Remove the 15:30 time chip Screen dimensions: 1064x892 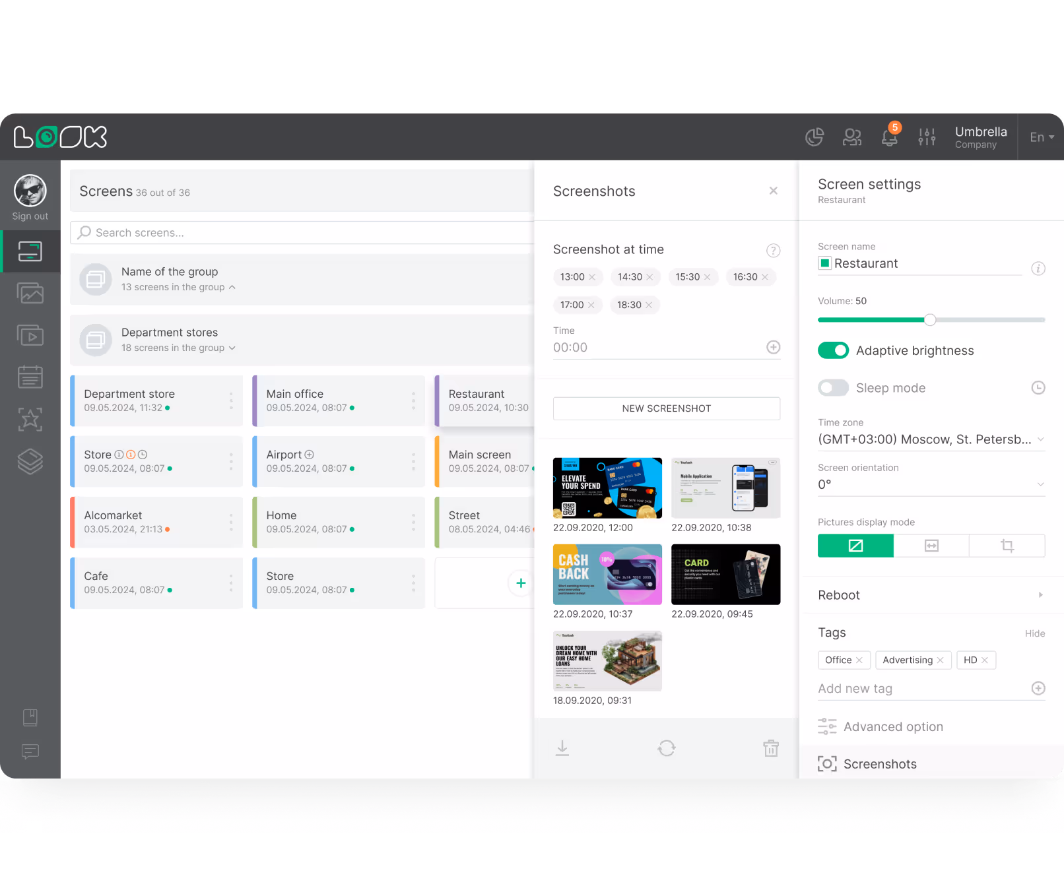click(707, 277)
